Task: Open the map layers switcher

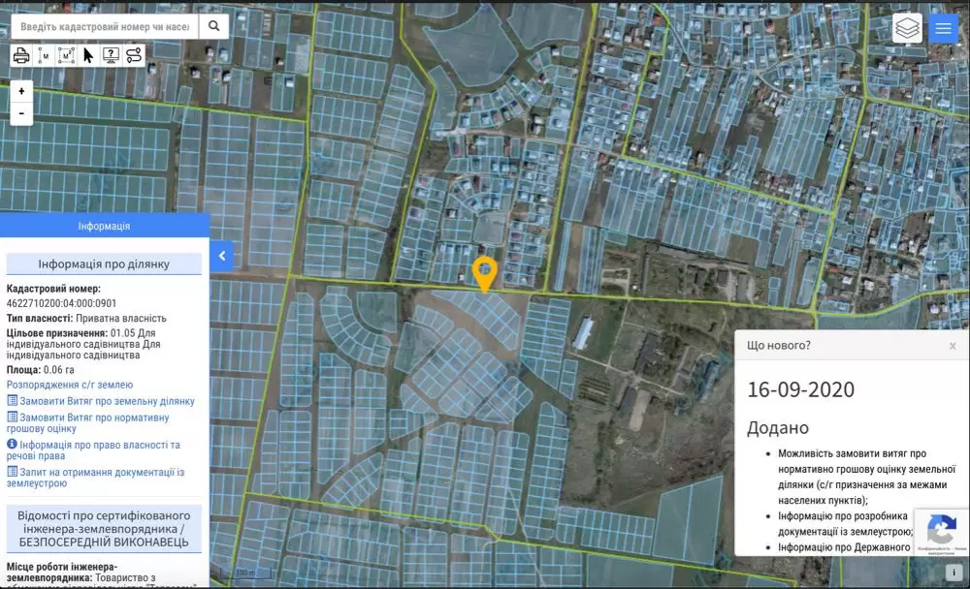Action: click(907, 28)
